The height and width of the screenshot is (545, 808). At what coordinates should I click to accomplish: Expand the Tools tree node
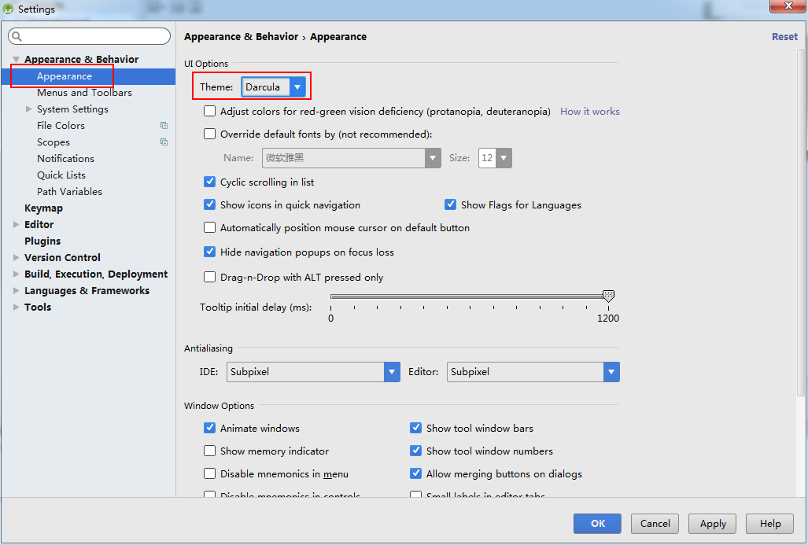(17, 307)
